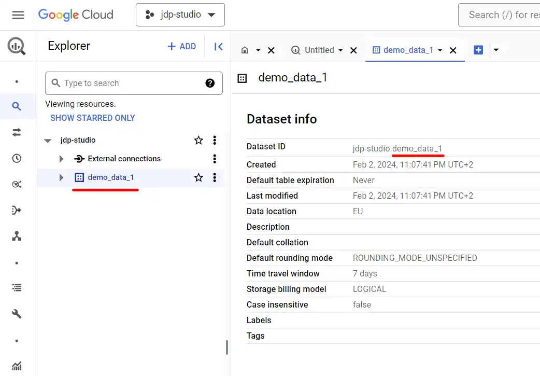Open the monitoring chart icon at rail bottom
Viewport: 540px width, 376px height.
(17, 366)
